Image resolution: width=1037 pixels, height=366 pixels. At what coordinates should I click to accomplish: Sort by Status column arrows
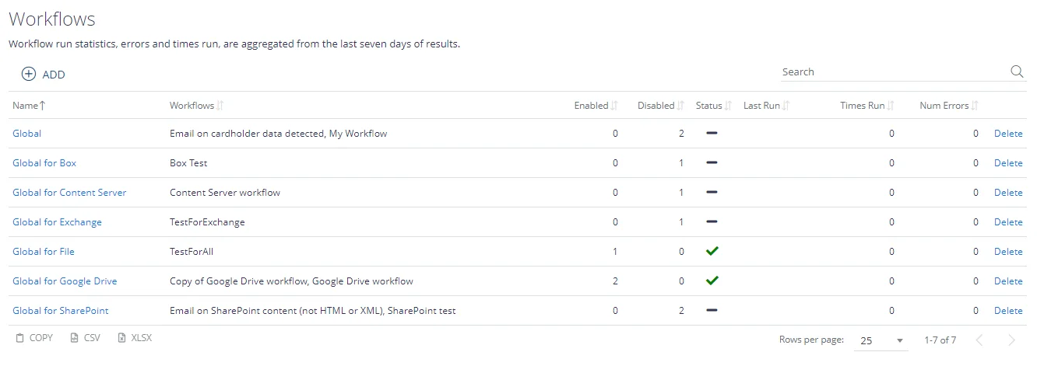[729, 106]
